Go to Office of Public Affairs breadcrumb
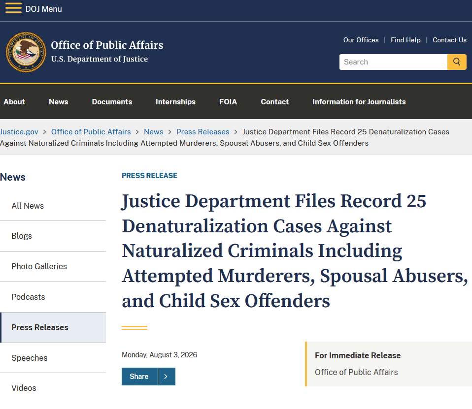The width and height of the screenshot is (472, 409). (91, 132)
